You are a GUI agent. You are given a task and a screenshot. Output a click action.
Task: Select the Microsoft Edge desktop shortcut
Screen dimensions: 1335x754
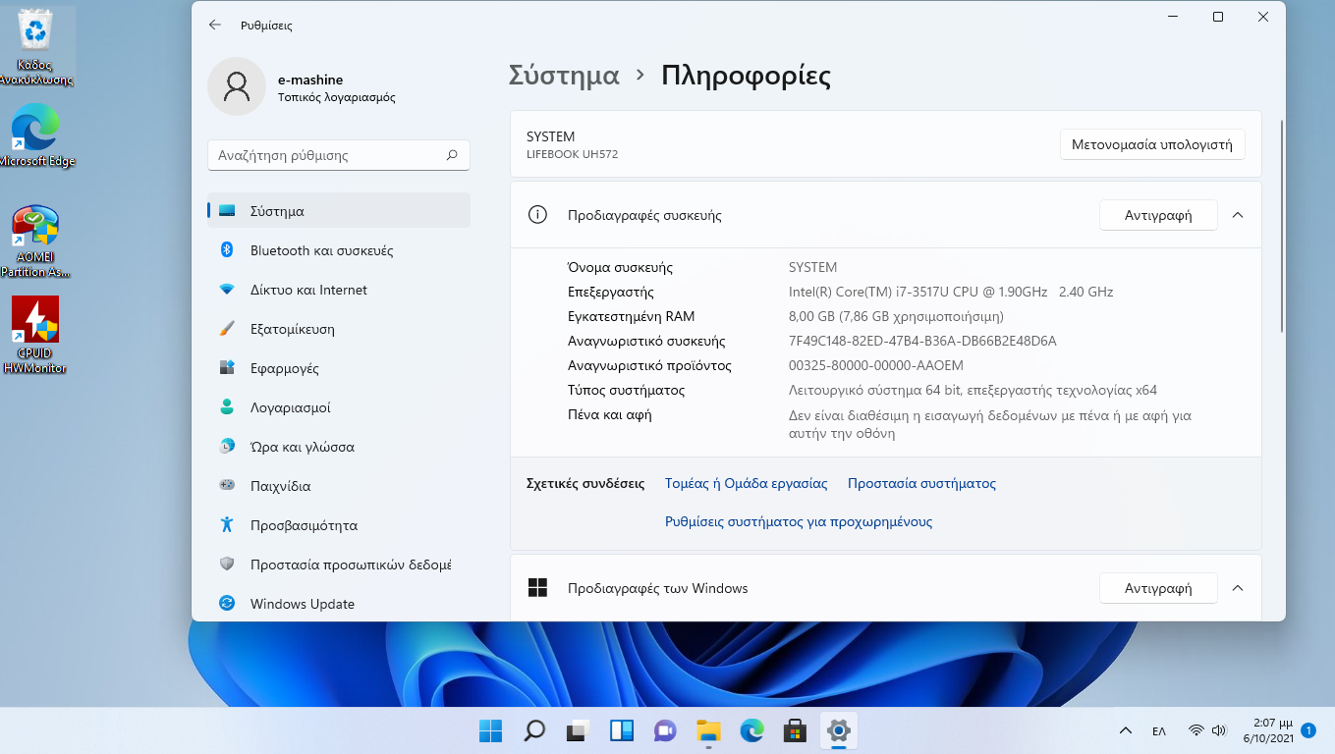click(36, 135)
